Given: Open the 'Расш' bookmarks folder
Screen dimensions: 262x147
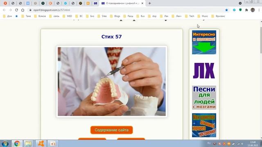Looking at the screenshot, I should 128,16.
